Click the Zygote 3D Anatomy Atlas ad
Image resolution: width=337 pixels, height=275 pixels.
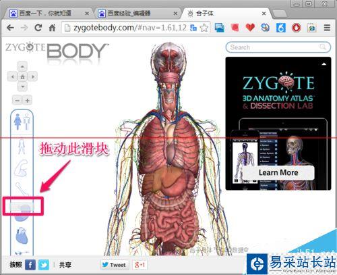click(278, 124)
